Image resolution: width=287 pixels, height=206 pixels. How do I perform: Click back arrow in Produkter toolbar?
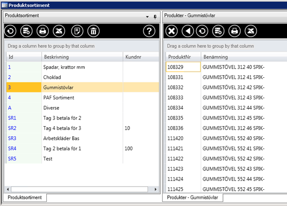click(188, 31)
